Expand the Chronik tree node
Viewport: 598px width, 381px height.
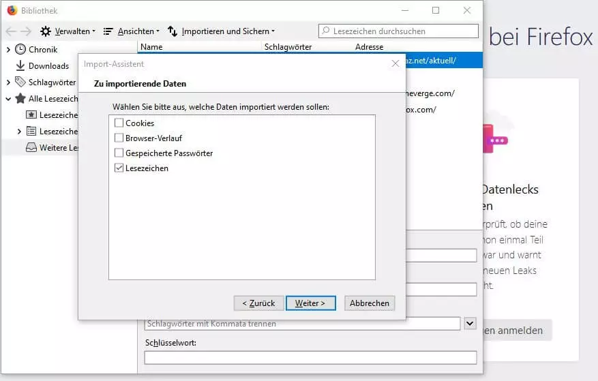[x=8, y=50]
